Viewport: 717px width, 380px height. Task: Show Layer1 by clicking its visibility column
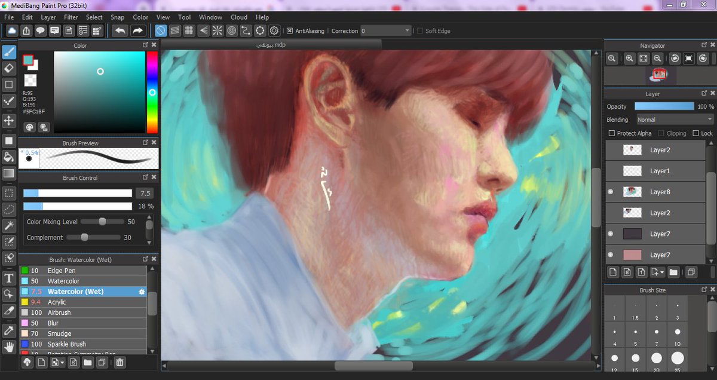[610, 171]
